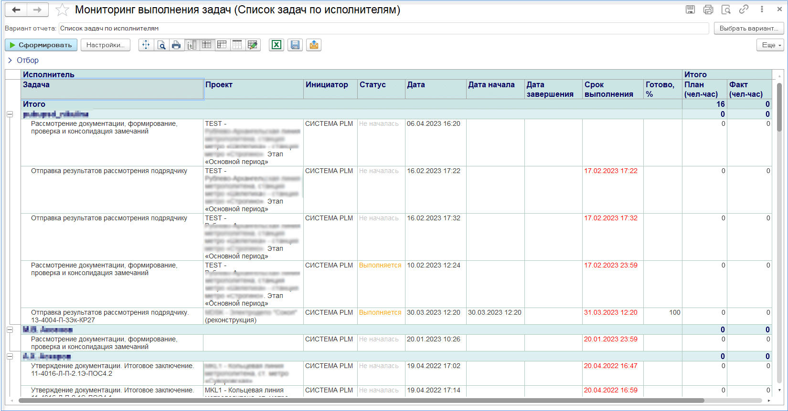Toggle the grid lines display icon

(x=237, y=45)
